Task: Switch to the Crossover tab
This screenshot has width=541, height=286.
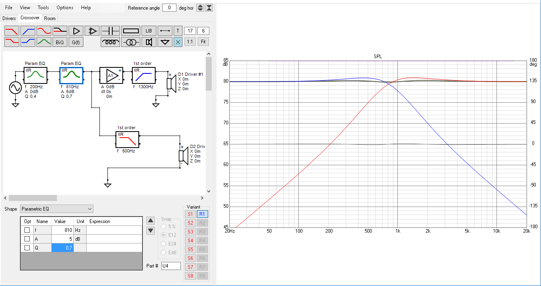Action: point(30,18)
